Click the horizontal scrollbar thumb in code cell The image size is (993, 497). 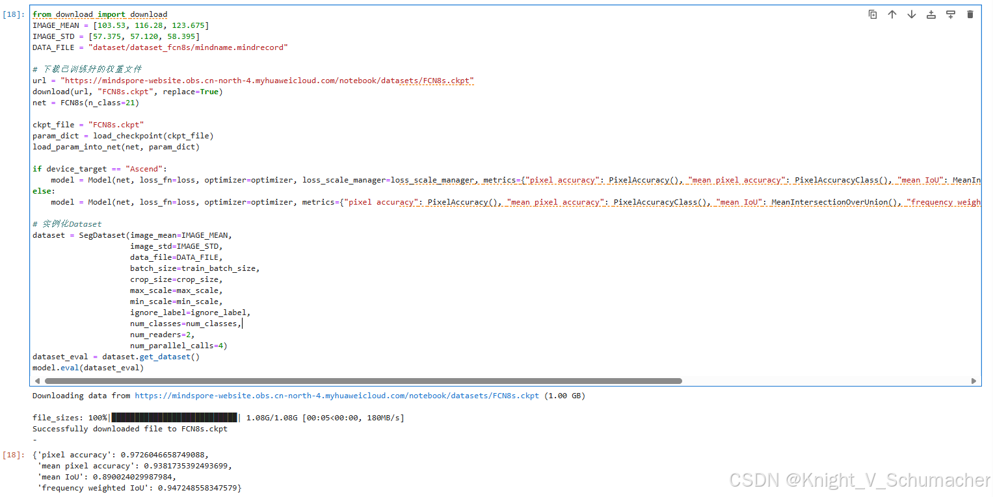tap(363, 381)
